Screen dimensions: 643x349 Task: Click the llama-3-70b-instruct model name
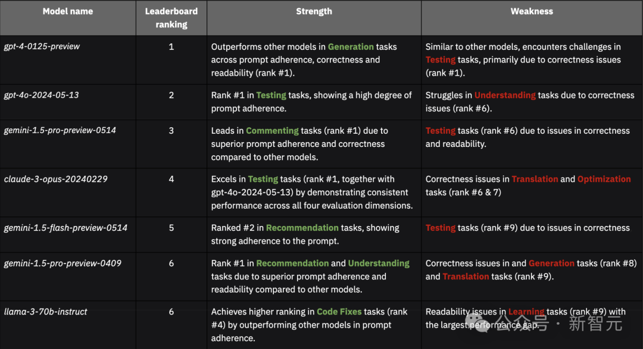(46, 312)
